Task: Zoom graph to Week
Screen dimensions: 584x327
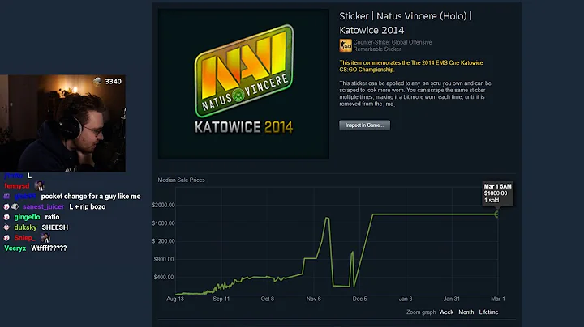Action: point(446,312)
